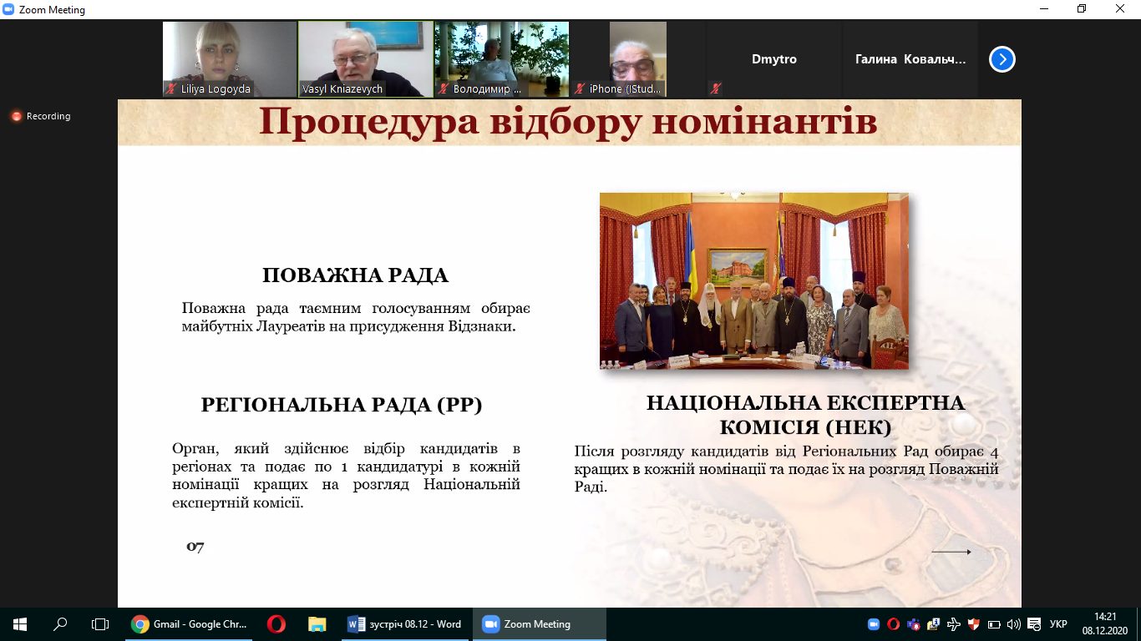Screen dimensions: 1141x641
Task: Click the Zoom icon in system tray
Action: (874, 624)
